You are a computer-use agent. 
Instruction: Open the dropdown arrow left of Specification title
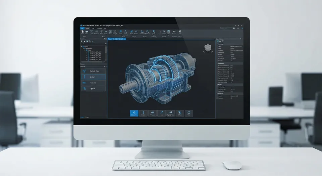(215, 39)
